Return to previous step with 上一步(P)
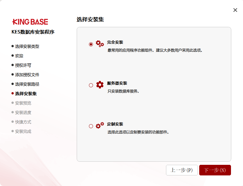243x186 pixels. (x=182, y=170)
